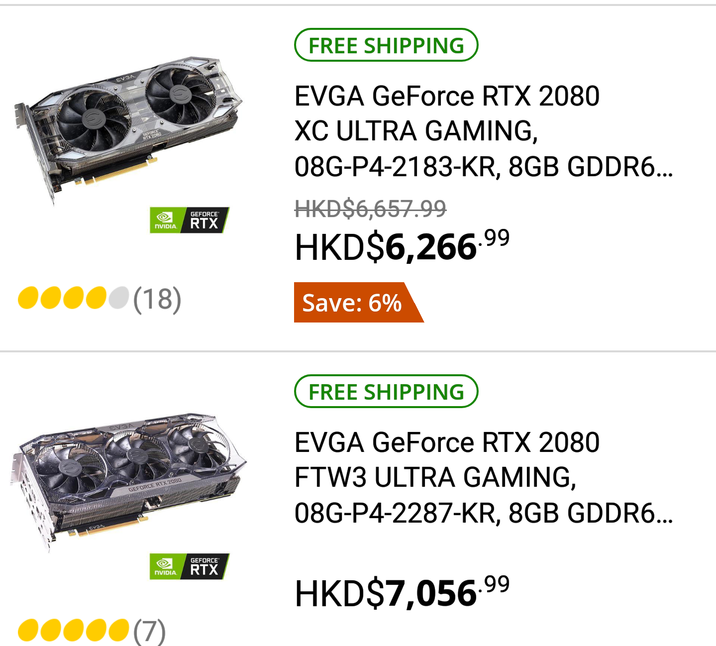Click the crossed-out HKD$6,657.99 original price

[x=370, y=209]
